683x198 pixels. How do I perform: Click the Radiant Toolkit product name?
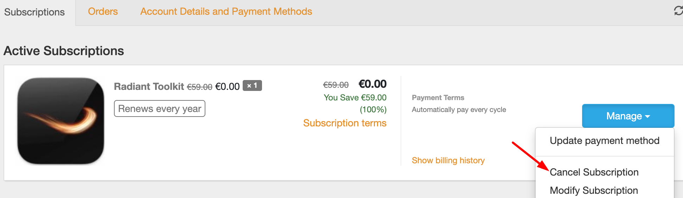click(149, 86)
